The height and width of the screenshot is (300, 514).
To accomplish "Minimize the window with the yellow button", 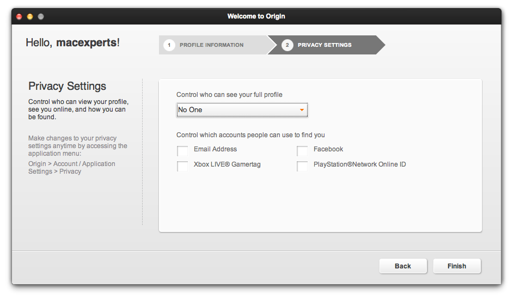I will (30, 16).
